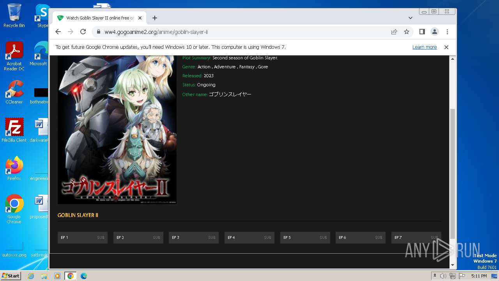Open the lock site info icon

tap(98, 32)
